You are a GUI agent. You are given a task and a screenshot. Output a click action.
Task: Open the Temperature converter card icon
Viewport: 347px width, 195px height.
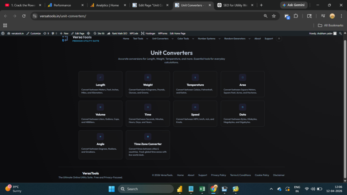pyautogui.click(x=195, y=78)
